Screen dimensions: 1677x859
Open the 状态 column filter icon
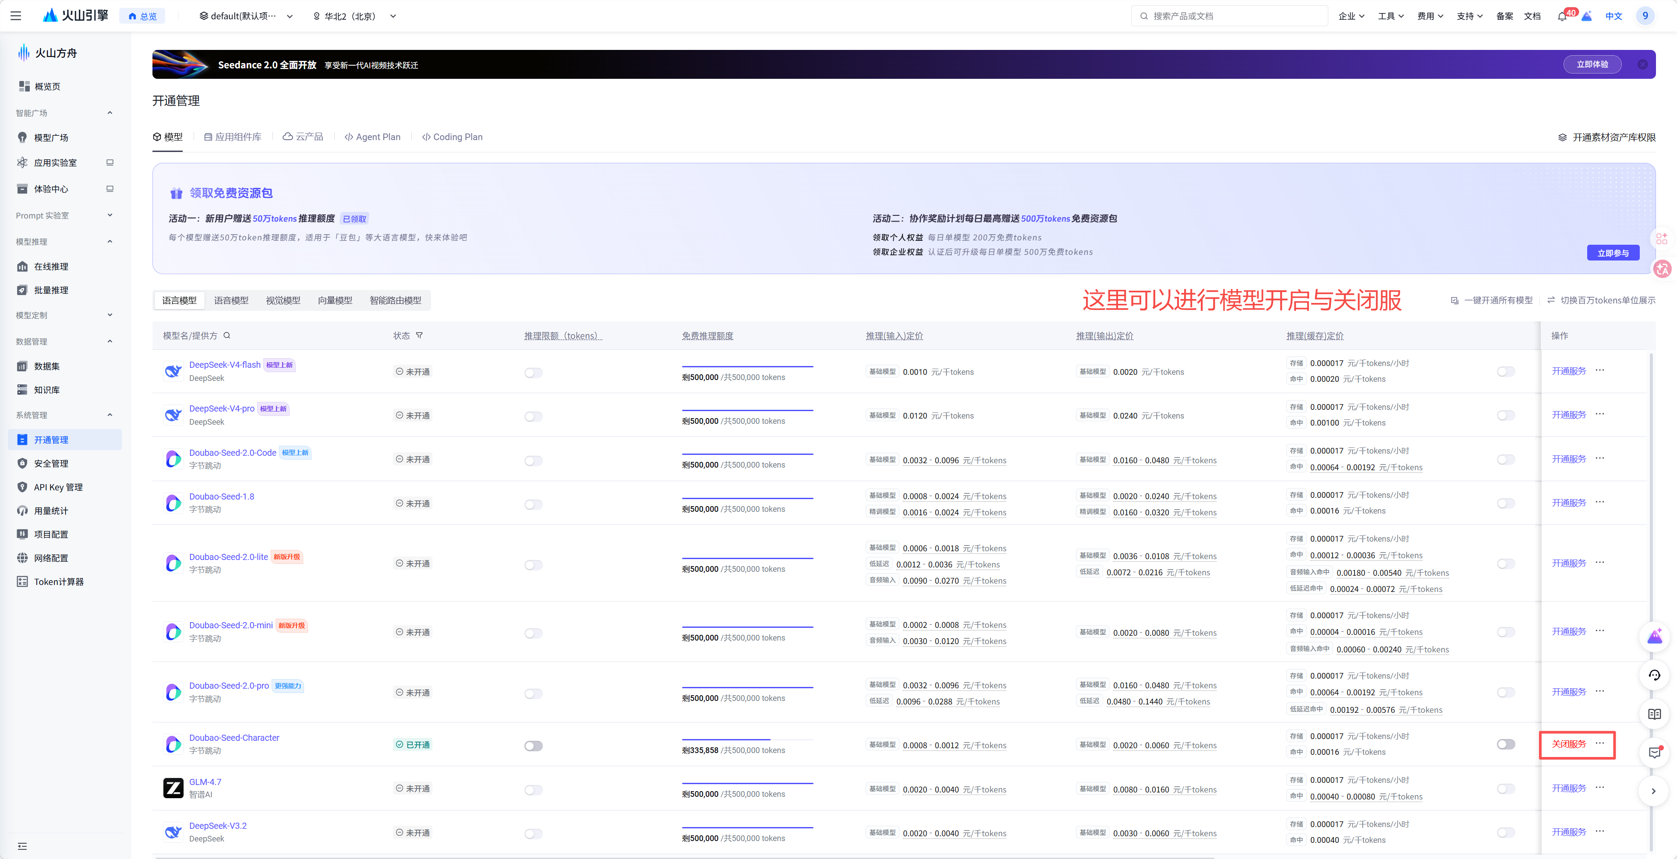pos(419,336)
